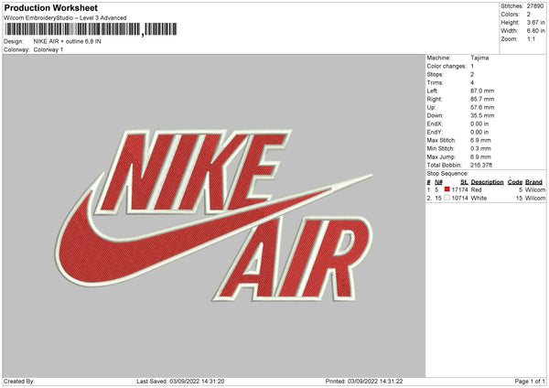Click the 'Created By:' footer label
The height and width of the screenshot is (388, 549).
[x=19, y=382]
